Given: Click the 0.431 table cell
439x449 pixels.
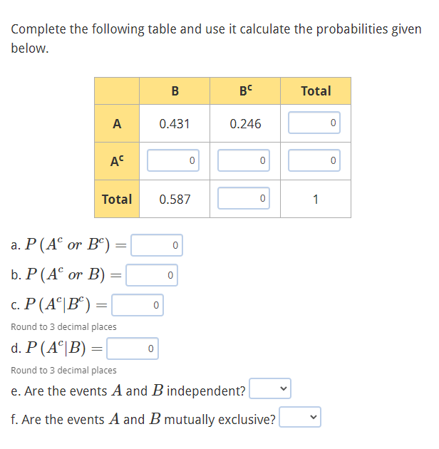Looking at the screenshot, I should [175, 123].
